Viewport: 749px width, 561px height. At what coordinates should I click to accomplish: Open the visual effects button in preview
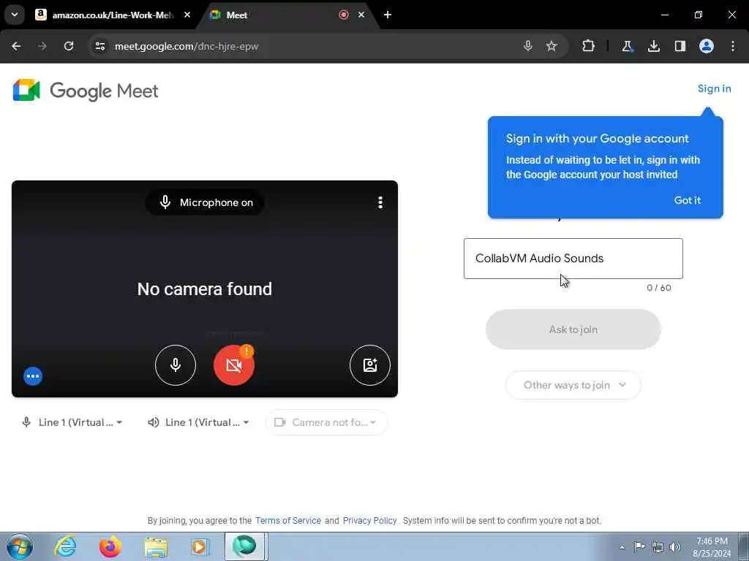pyautogui.click(x=369, y=365)
